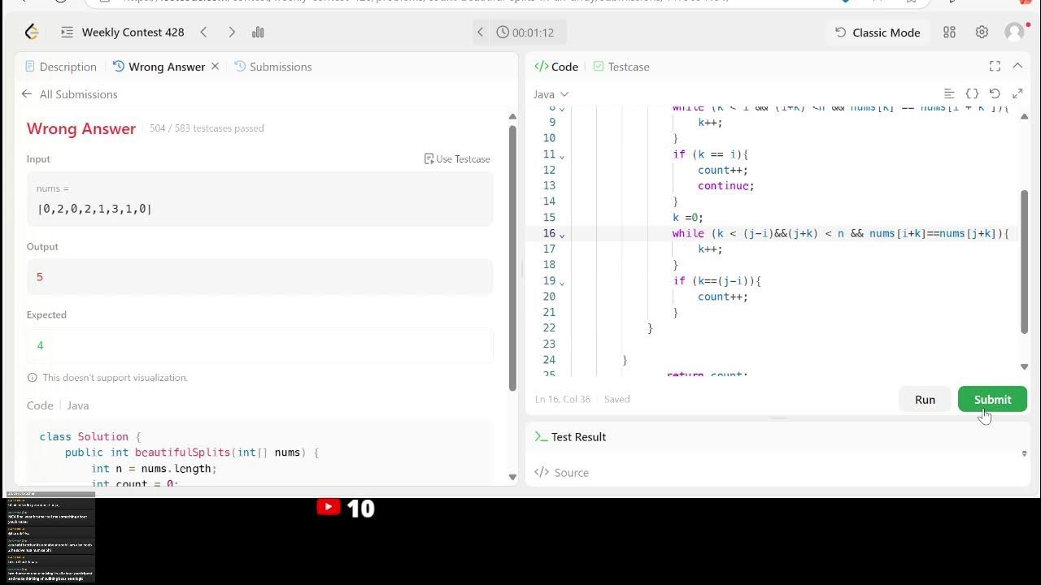
Task: Collapse the code panel with the up chevron
Action: pos(1017,67)
